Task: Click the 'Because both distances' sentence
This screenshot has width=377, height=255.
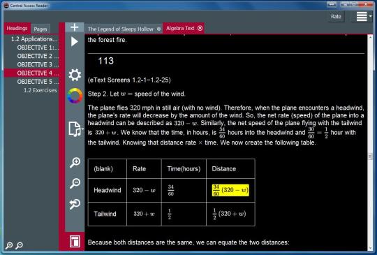Action: pyautogui.click(x=188, y=242)
